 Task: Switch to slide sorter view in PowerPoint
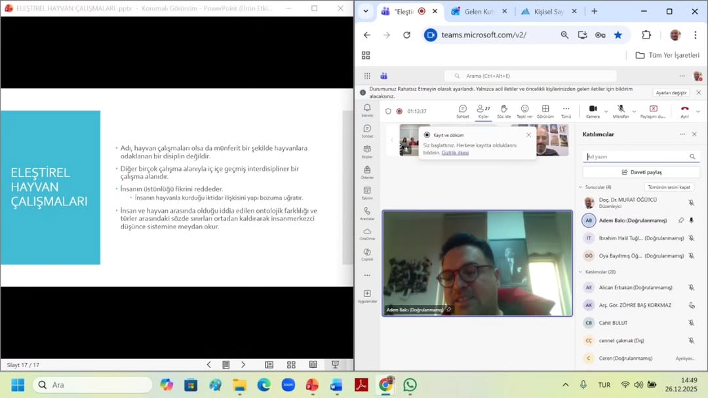(291, 365)
